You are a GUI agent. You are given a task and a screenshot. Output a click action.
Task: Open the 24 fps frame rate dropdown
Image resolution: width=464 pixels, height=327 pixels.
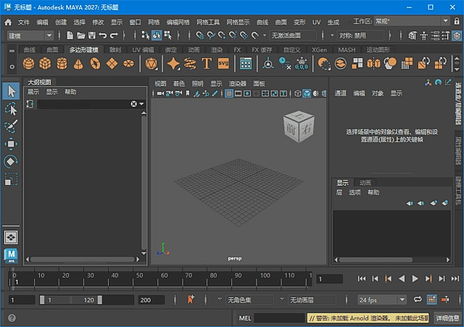[x=382, y=299]
